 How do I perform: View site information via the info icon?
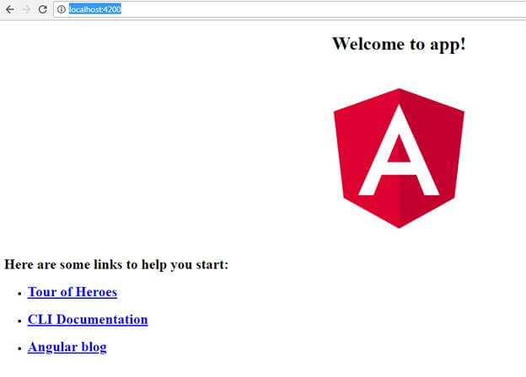click(x=61, y=9)
